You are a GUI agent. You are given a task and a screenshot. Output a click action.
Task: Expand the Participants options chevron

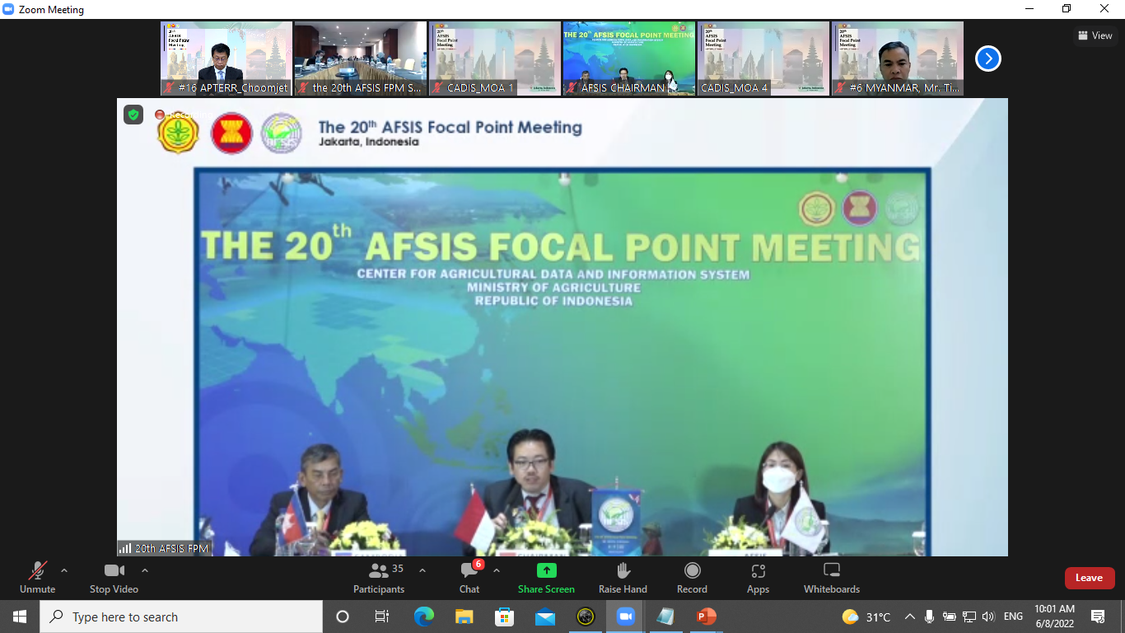(x=422, y=570)
